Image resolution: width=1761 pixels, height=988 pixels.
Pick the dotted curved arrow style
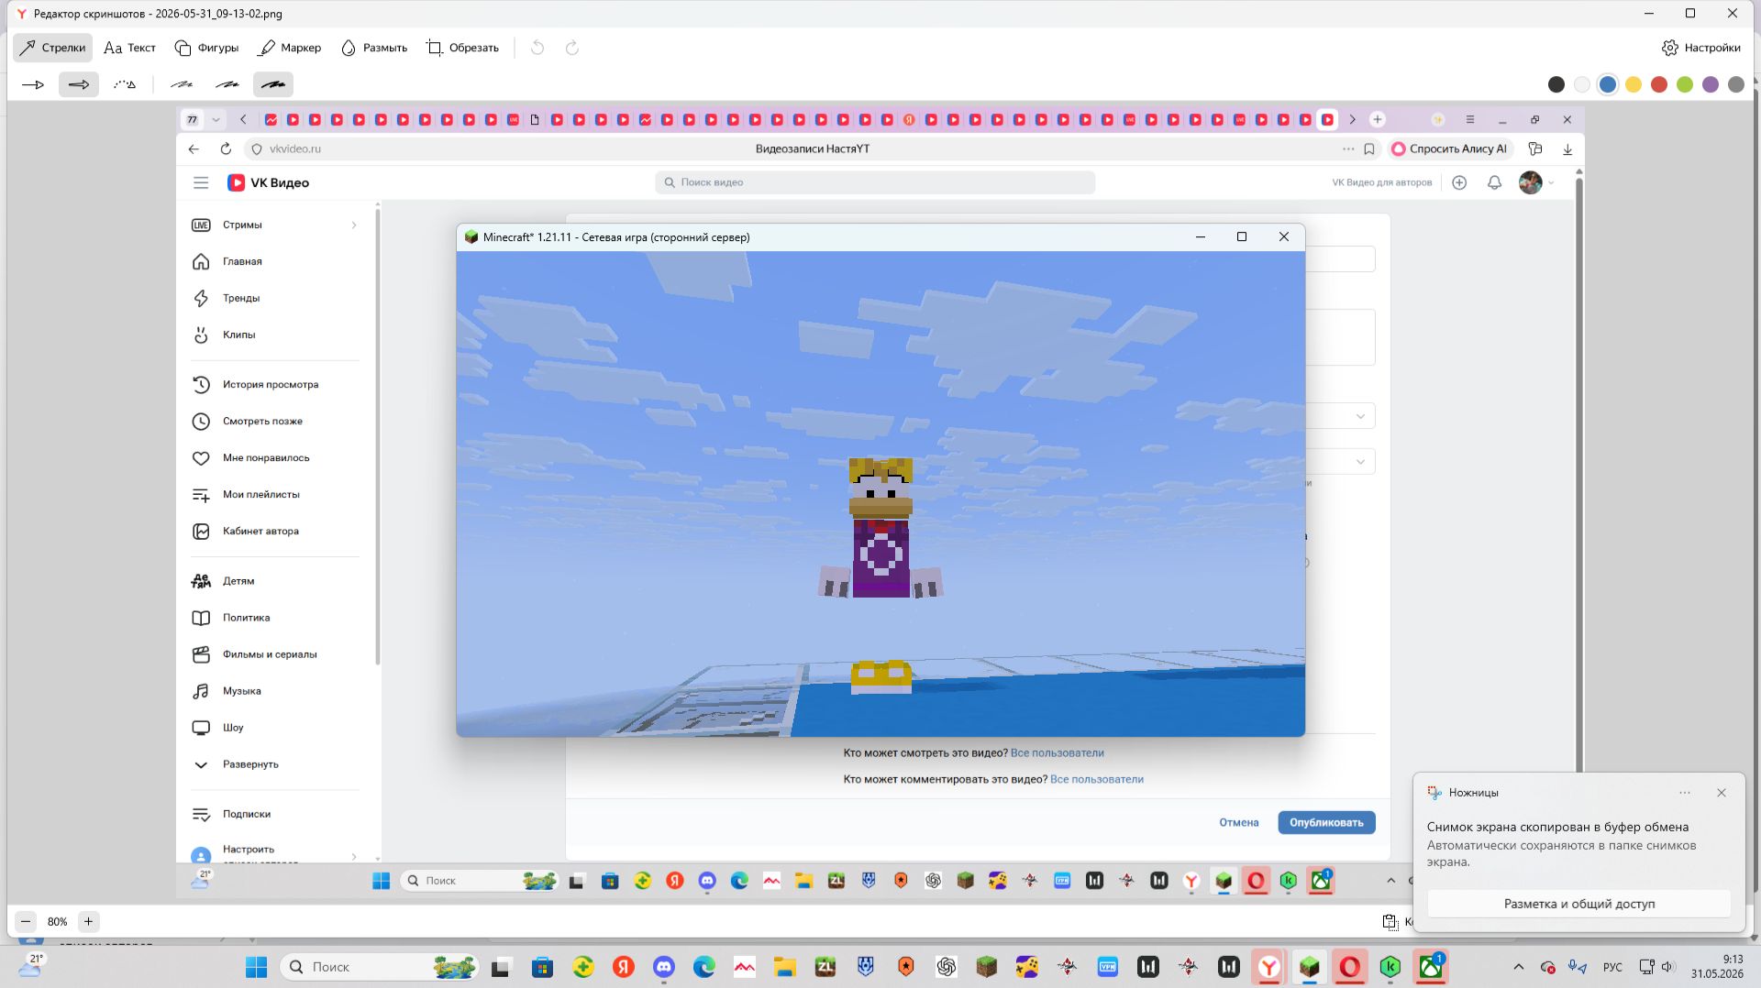[125, 84]
